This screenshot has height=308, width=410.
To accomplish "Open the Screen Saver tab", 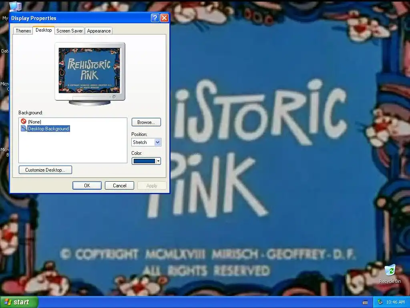I will click(x=70, y=30).
